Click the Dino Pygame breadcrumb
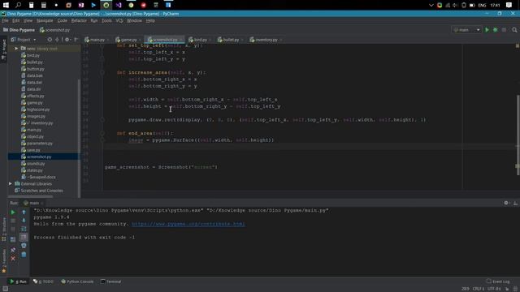The width and height of the screenshot is (520, 292). tap(19, 30)
